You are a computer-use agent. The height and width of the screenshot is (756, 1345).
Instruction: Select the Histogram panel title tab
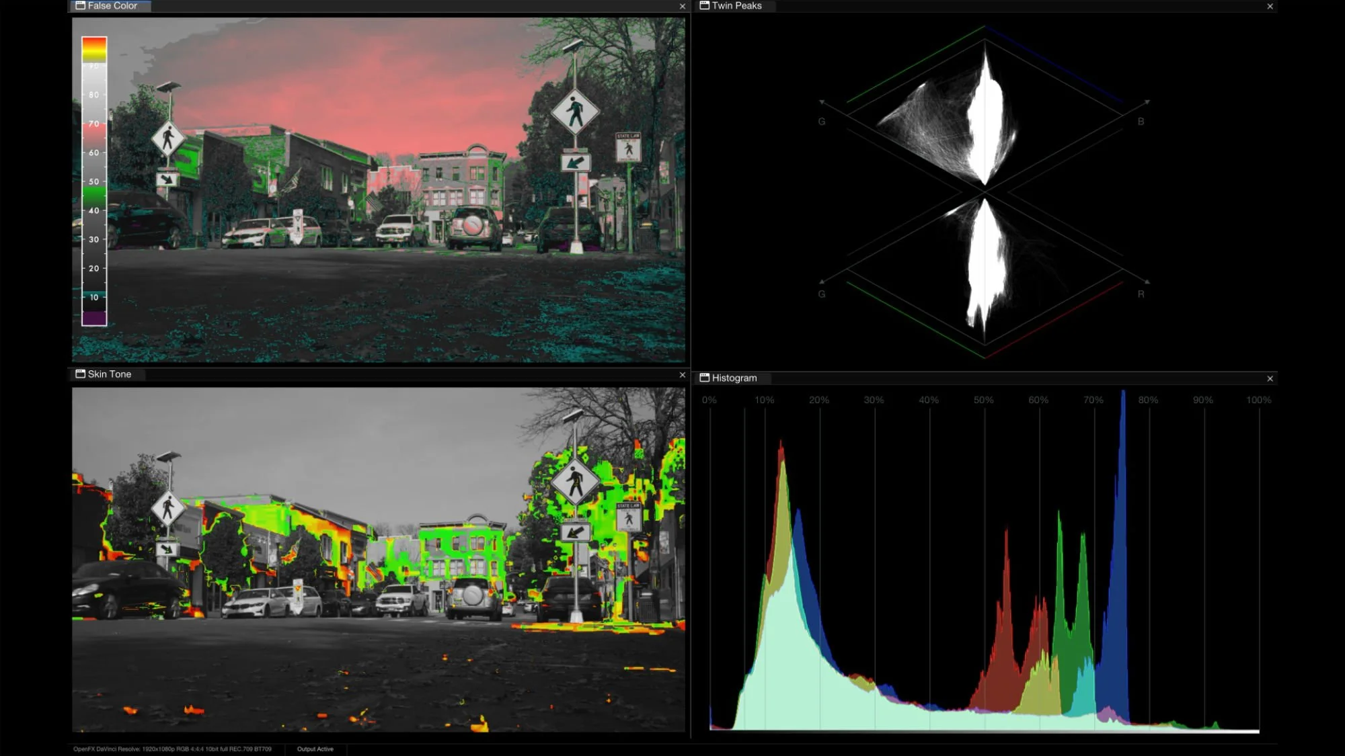(734, 378)
